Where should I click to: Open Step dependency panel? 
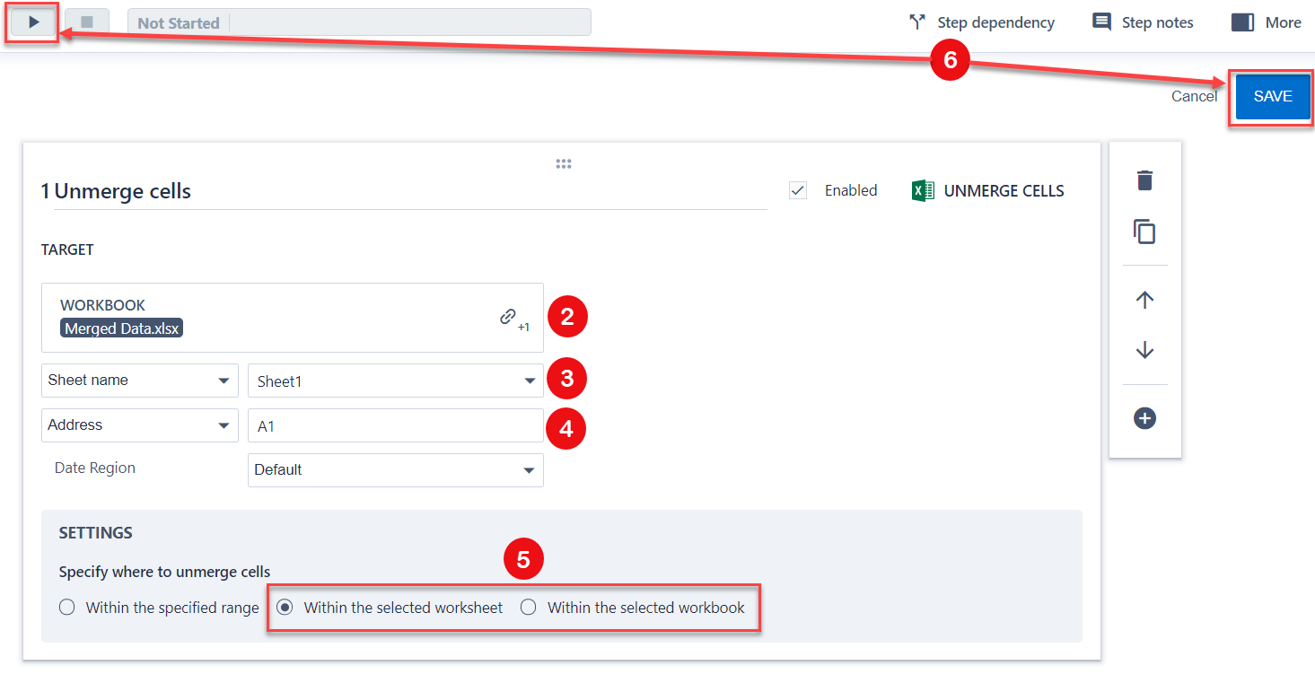[981, 22]
